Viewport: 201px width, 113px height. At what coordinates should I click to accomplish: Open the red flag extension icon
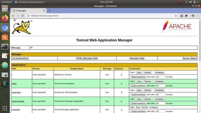click(187, 16)
